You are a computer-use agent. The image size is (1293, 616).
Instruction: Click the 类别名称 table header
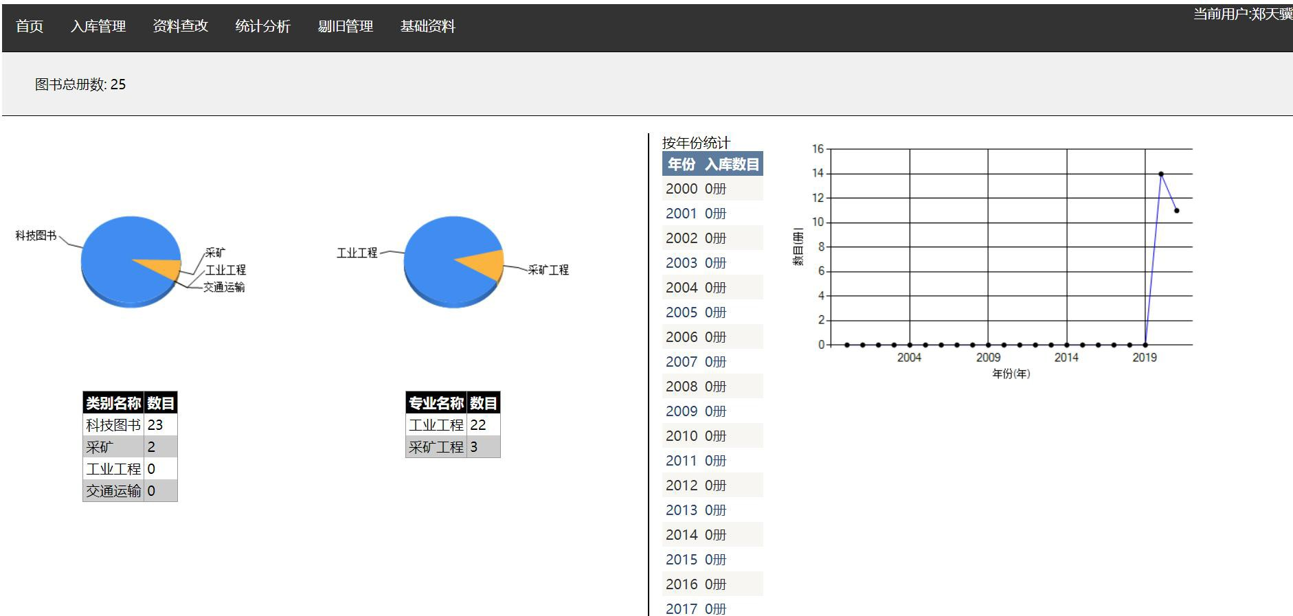113,403
